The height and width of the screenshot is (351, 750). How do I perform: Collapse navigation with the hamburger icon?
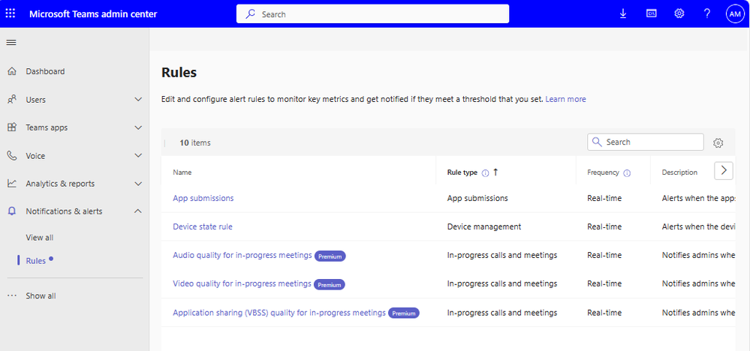point(11,43)
